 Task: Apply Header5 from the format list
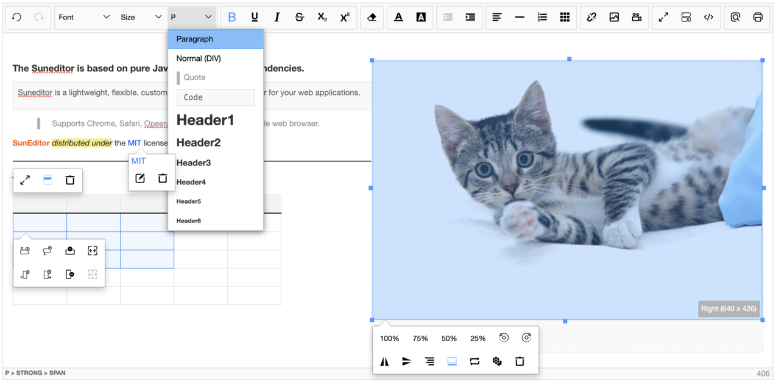[x=216, y=201]
